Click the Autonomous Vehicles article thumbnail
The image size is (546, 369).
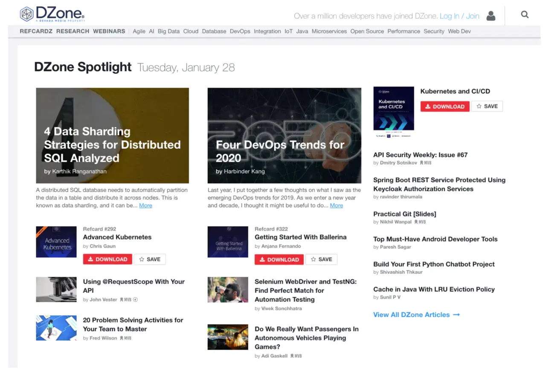click(228, 337)
